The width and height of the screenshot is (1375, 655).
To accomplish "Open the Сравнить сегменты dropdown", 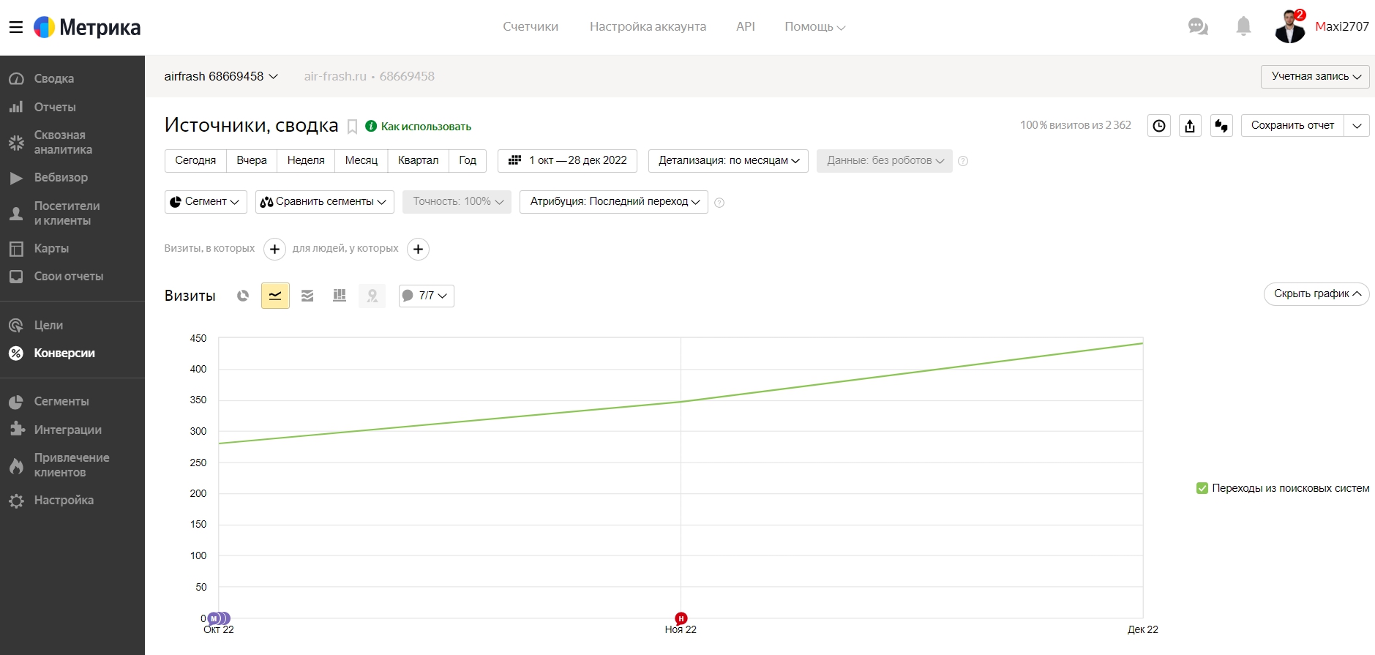I will coord(325,202).
